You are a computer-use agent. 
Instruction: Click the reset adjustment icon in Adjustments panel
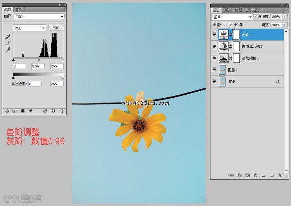(x=53, y=111)
